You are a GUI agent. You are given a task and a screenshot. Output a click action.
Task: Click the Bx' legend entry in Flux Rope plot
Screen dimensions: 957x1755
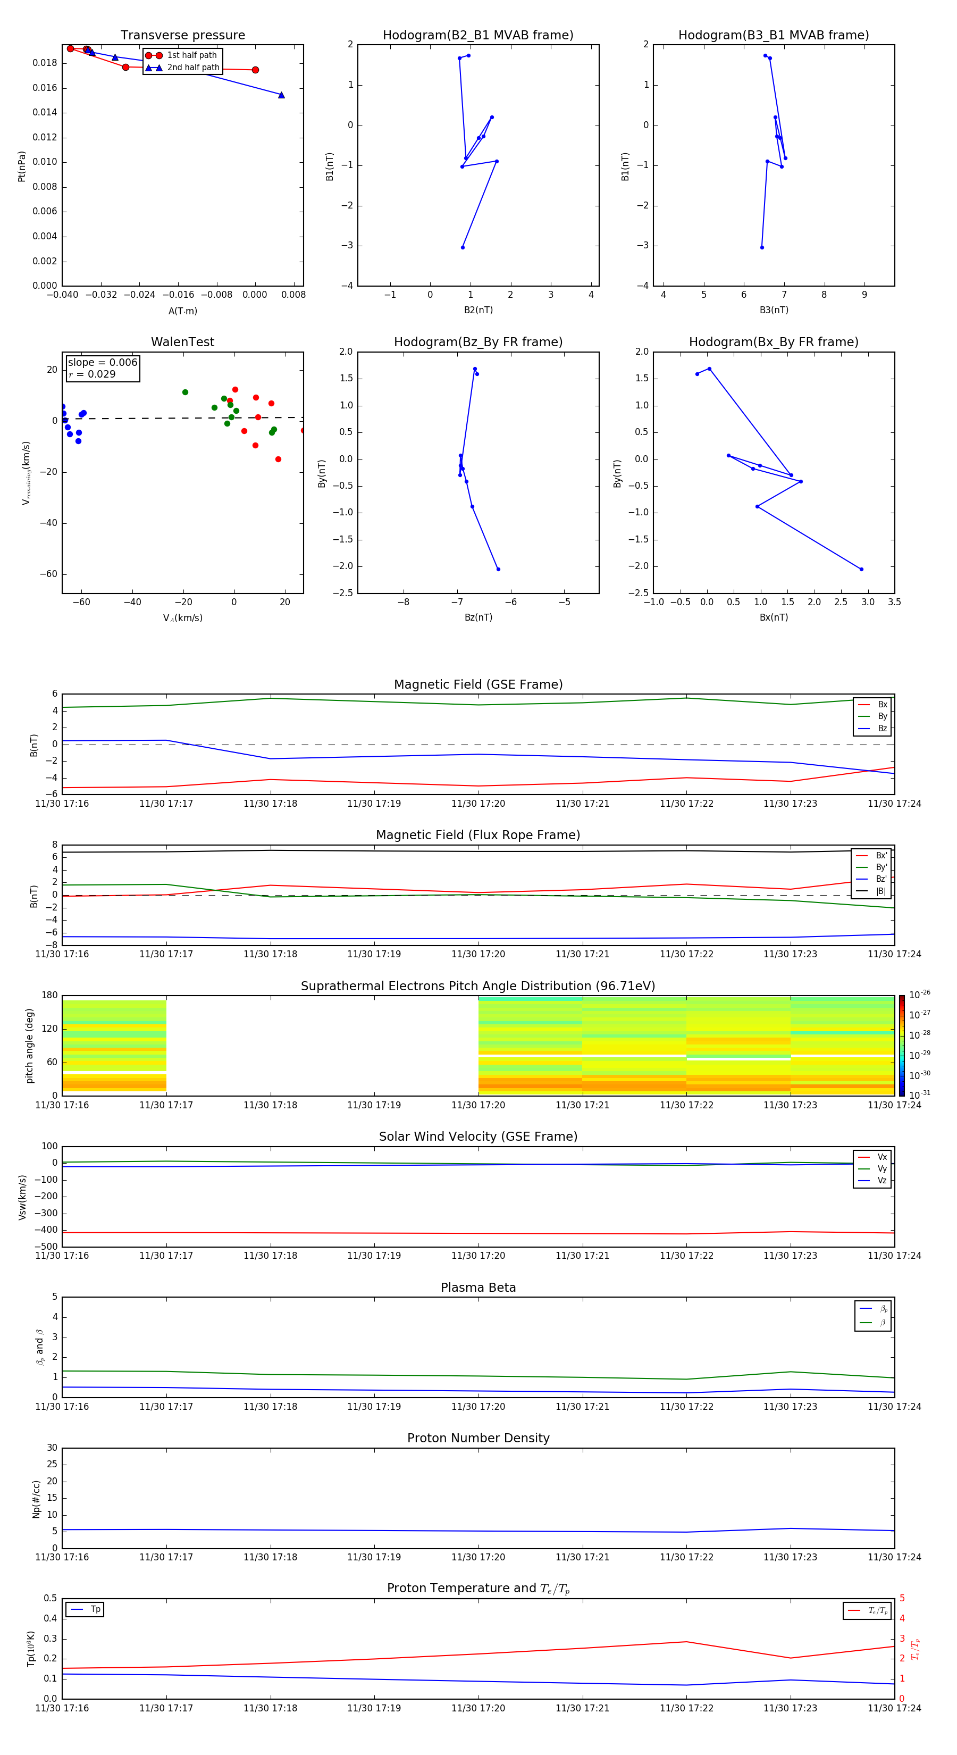(x=872, y=856)
